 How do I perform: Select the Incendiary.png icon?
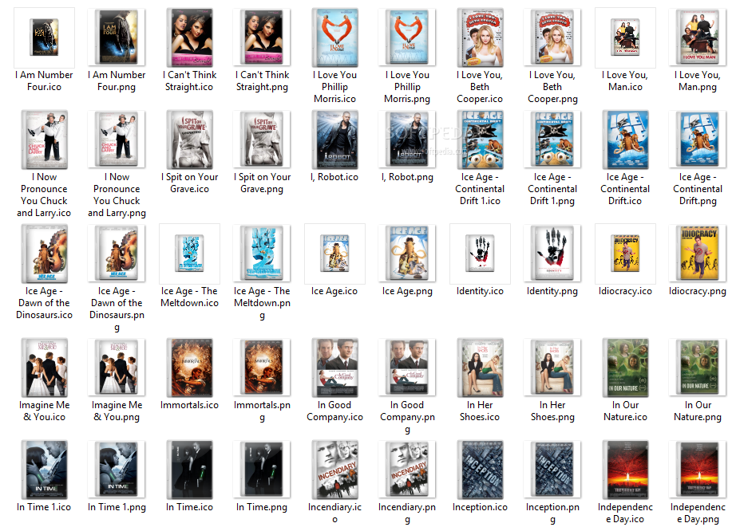click(407, 470)
